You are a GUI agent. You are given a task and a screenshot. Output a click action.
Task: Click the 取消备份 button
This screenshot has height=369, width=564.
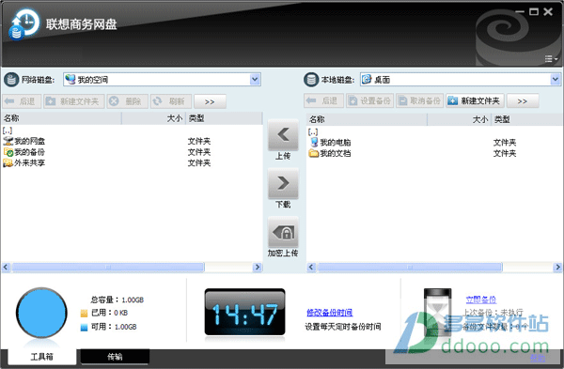[420, 100]
